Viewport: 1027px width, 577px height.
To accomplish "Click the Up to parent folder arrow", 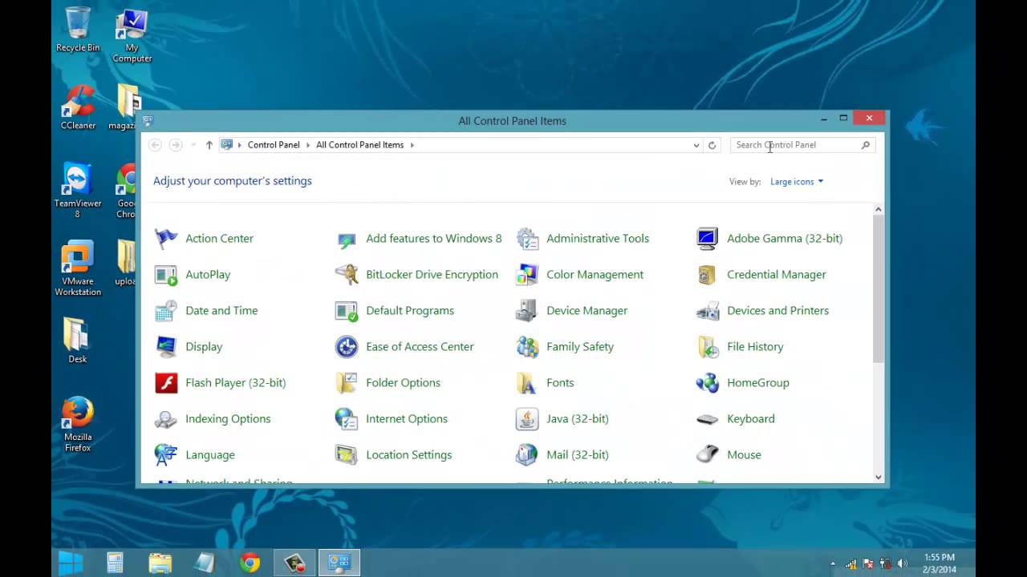I will [209, 145].
